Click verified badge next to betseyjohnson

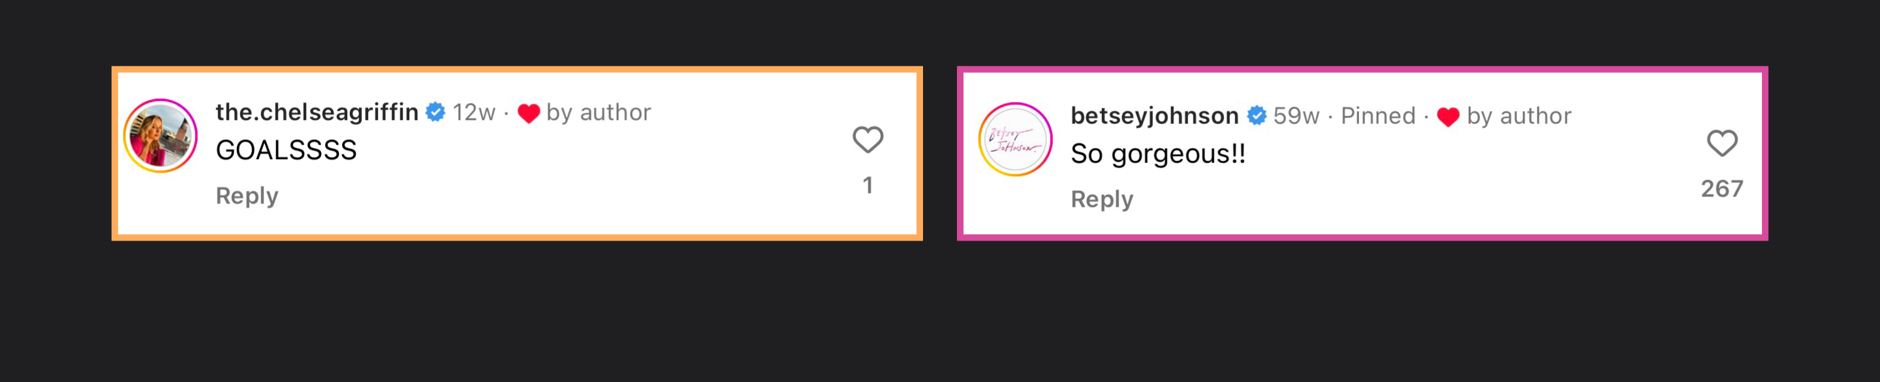click(1257, 116)
